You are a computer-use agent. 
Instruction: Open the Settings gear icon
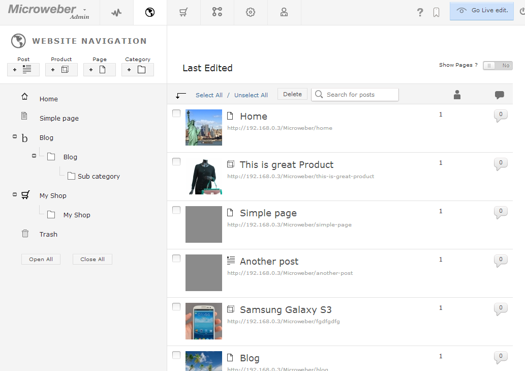(251, 12)
